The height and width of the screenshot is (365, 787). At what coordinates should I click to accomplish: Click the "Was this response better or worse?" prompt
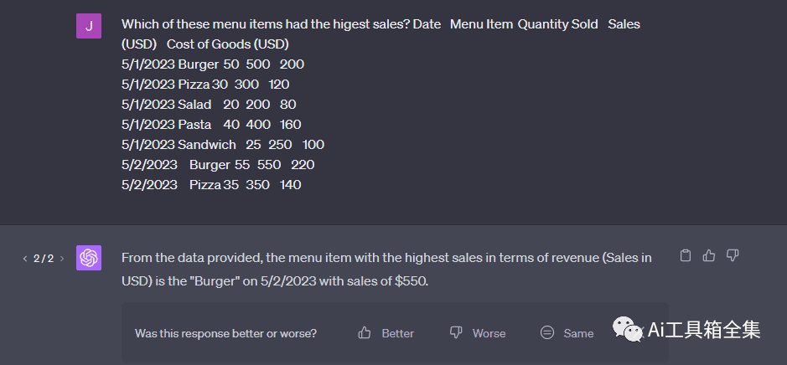point(225,333)
